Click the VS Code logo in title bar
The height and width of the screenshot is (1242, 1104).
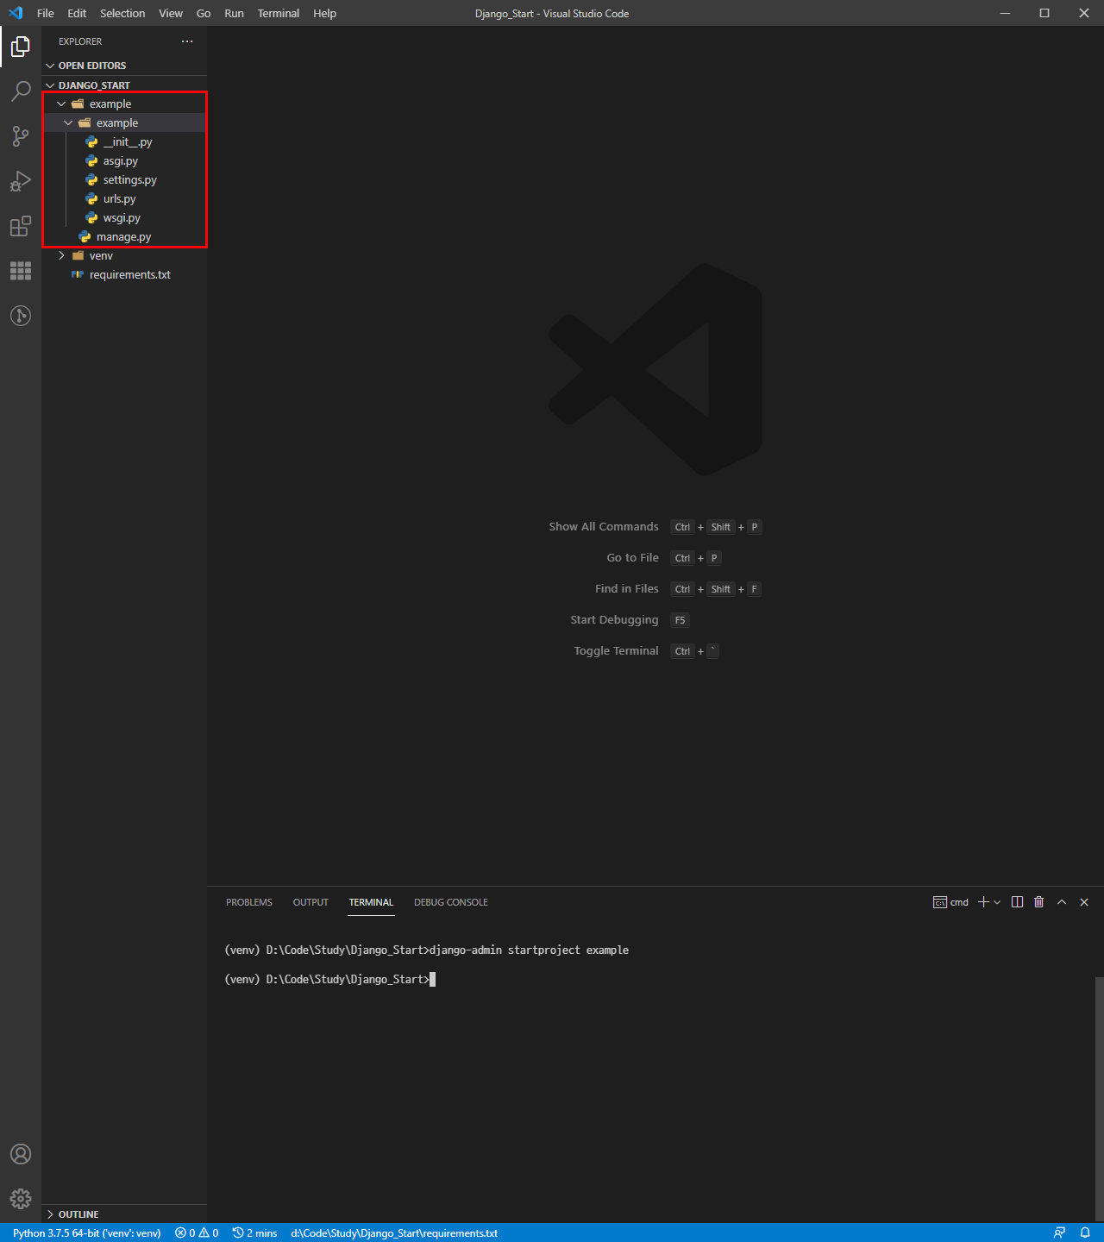[x=16, y=13]
